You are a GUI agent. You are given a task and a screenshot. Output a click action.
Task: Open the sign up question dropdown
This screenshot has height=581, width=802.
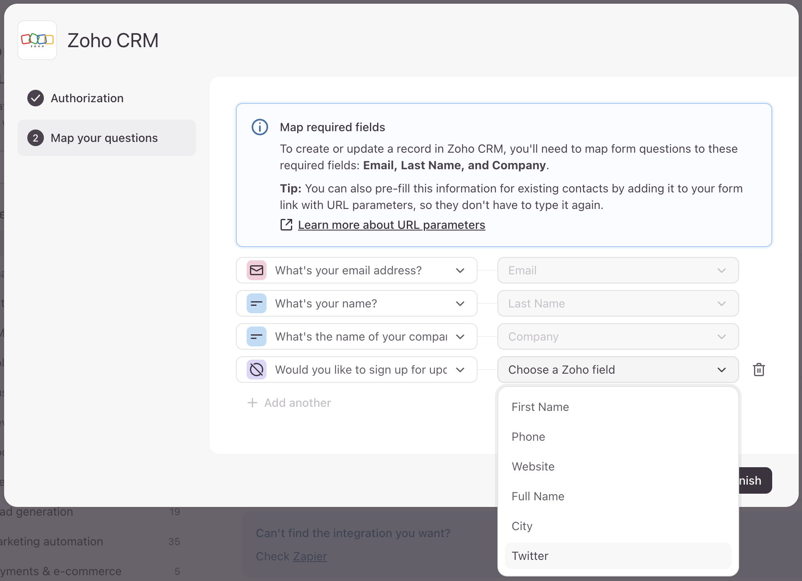pyautogui.click(x=357, y=370)
